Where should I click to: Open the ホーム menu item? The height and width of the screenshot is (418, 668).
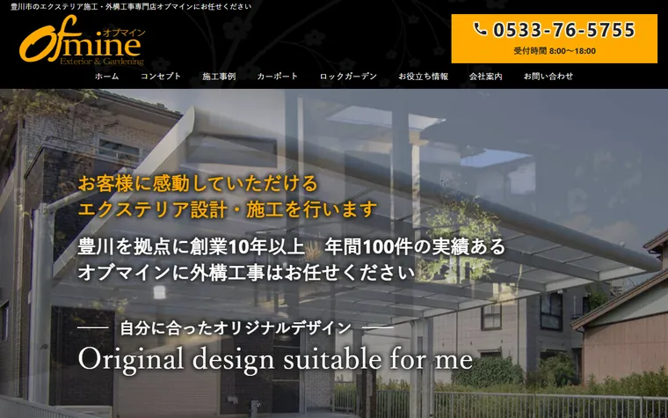pos(107,77)
